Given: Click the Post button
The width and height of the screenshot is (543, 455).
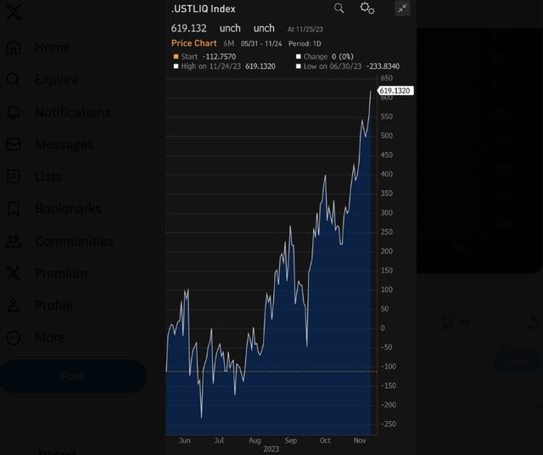Looking at the screenshot, I should (x=72, y=375).
